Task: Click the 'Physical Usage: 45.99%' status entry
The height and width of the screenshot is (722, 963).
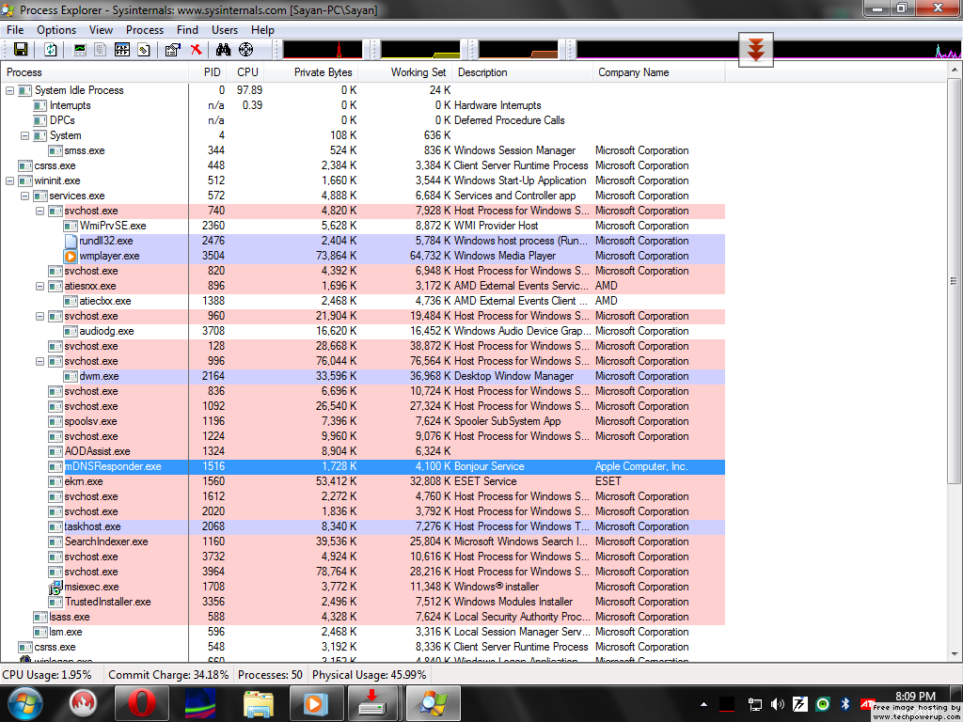Action: click(x=369, y=675)
